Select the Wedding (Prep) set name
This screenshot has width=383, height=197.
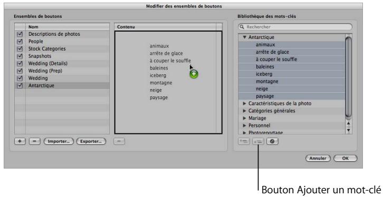click(45, 71)
